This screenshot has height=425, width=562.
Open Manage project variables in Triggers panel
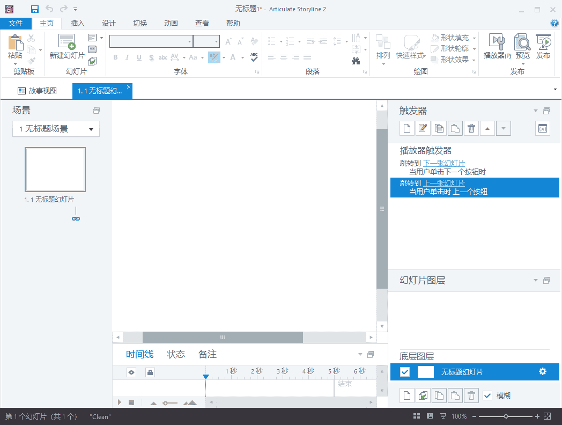point(542,128)
